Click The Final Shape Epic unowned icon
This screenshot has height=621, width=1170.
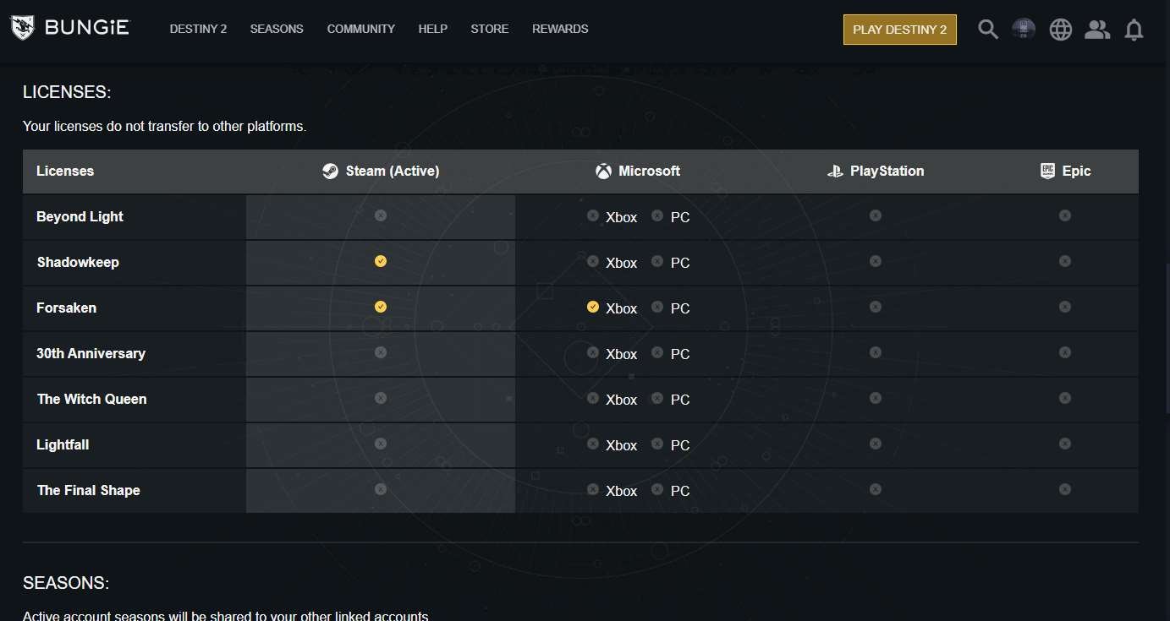tap(1065, 489)
